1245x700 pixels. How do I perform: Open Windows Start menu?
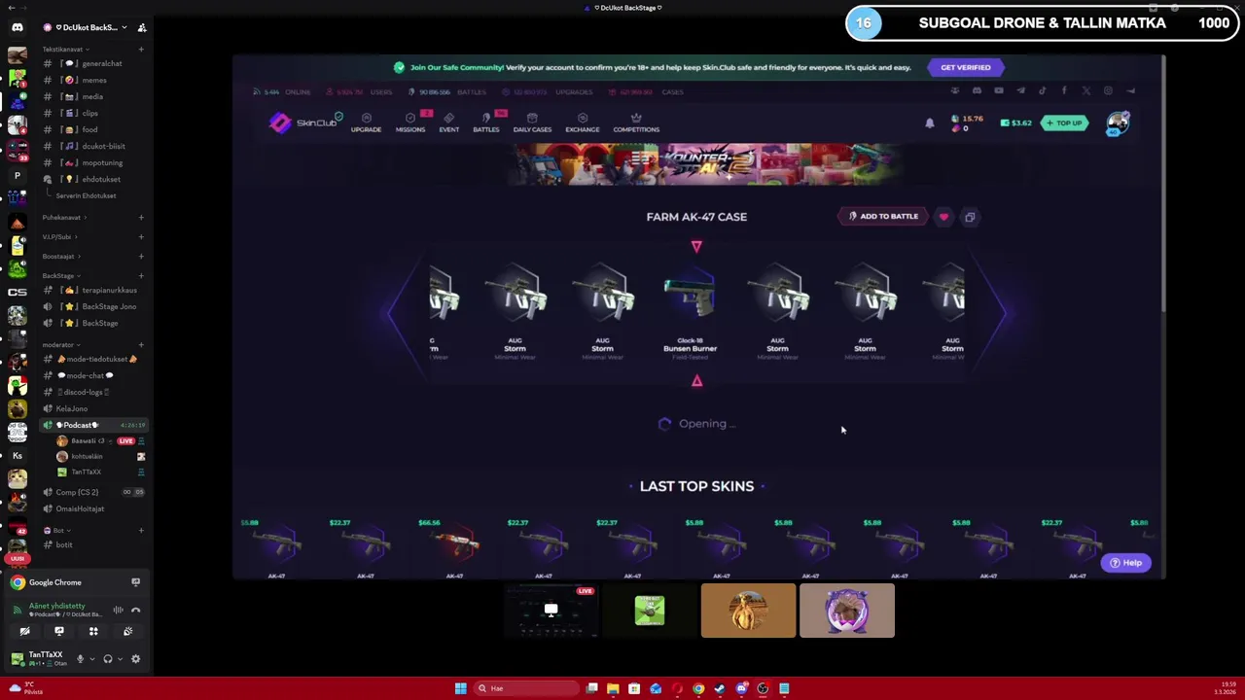coord(460,688)
